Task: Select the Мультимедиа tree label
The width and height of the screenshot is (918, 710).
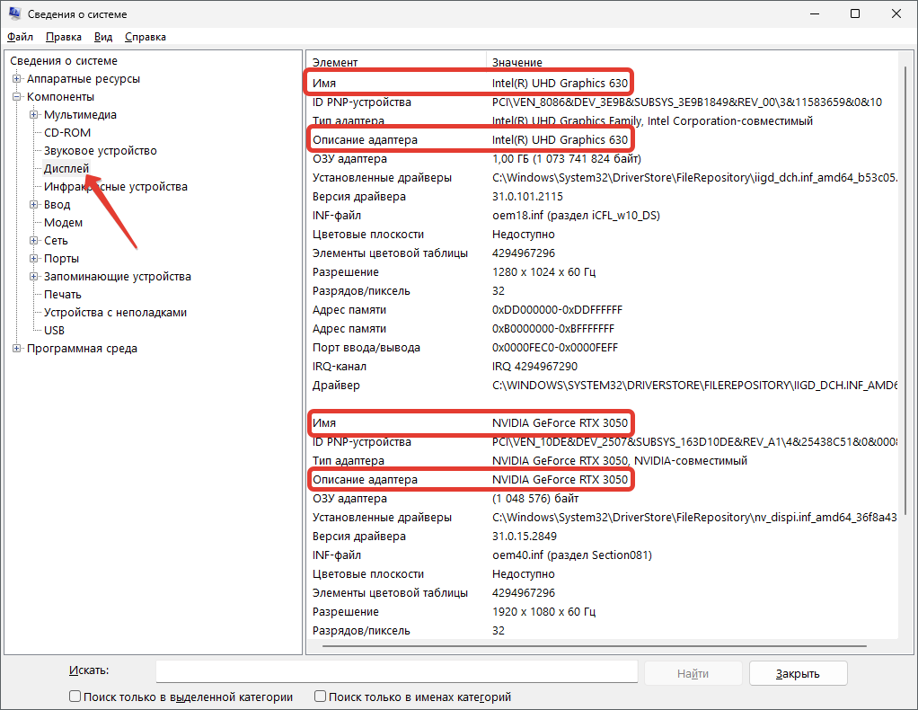Action: pos(80,115)
